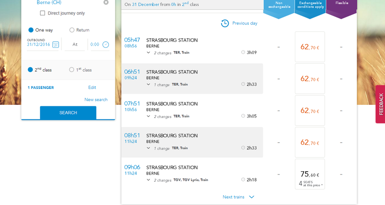Open the Feedback side tab
The image size is (385, 205).
pyautogui.click(x=380, y=104)
